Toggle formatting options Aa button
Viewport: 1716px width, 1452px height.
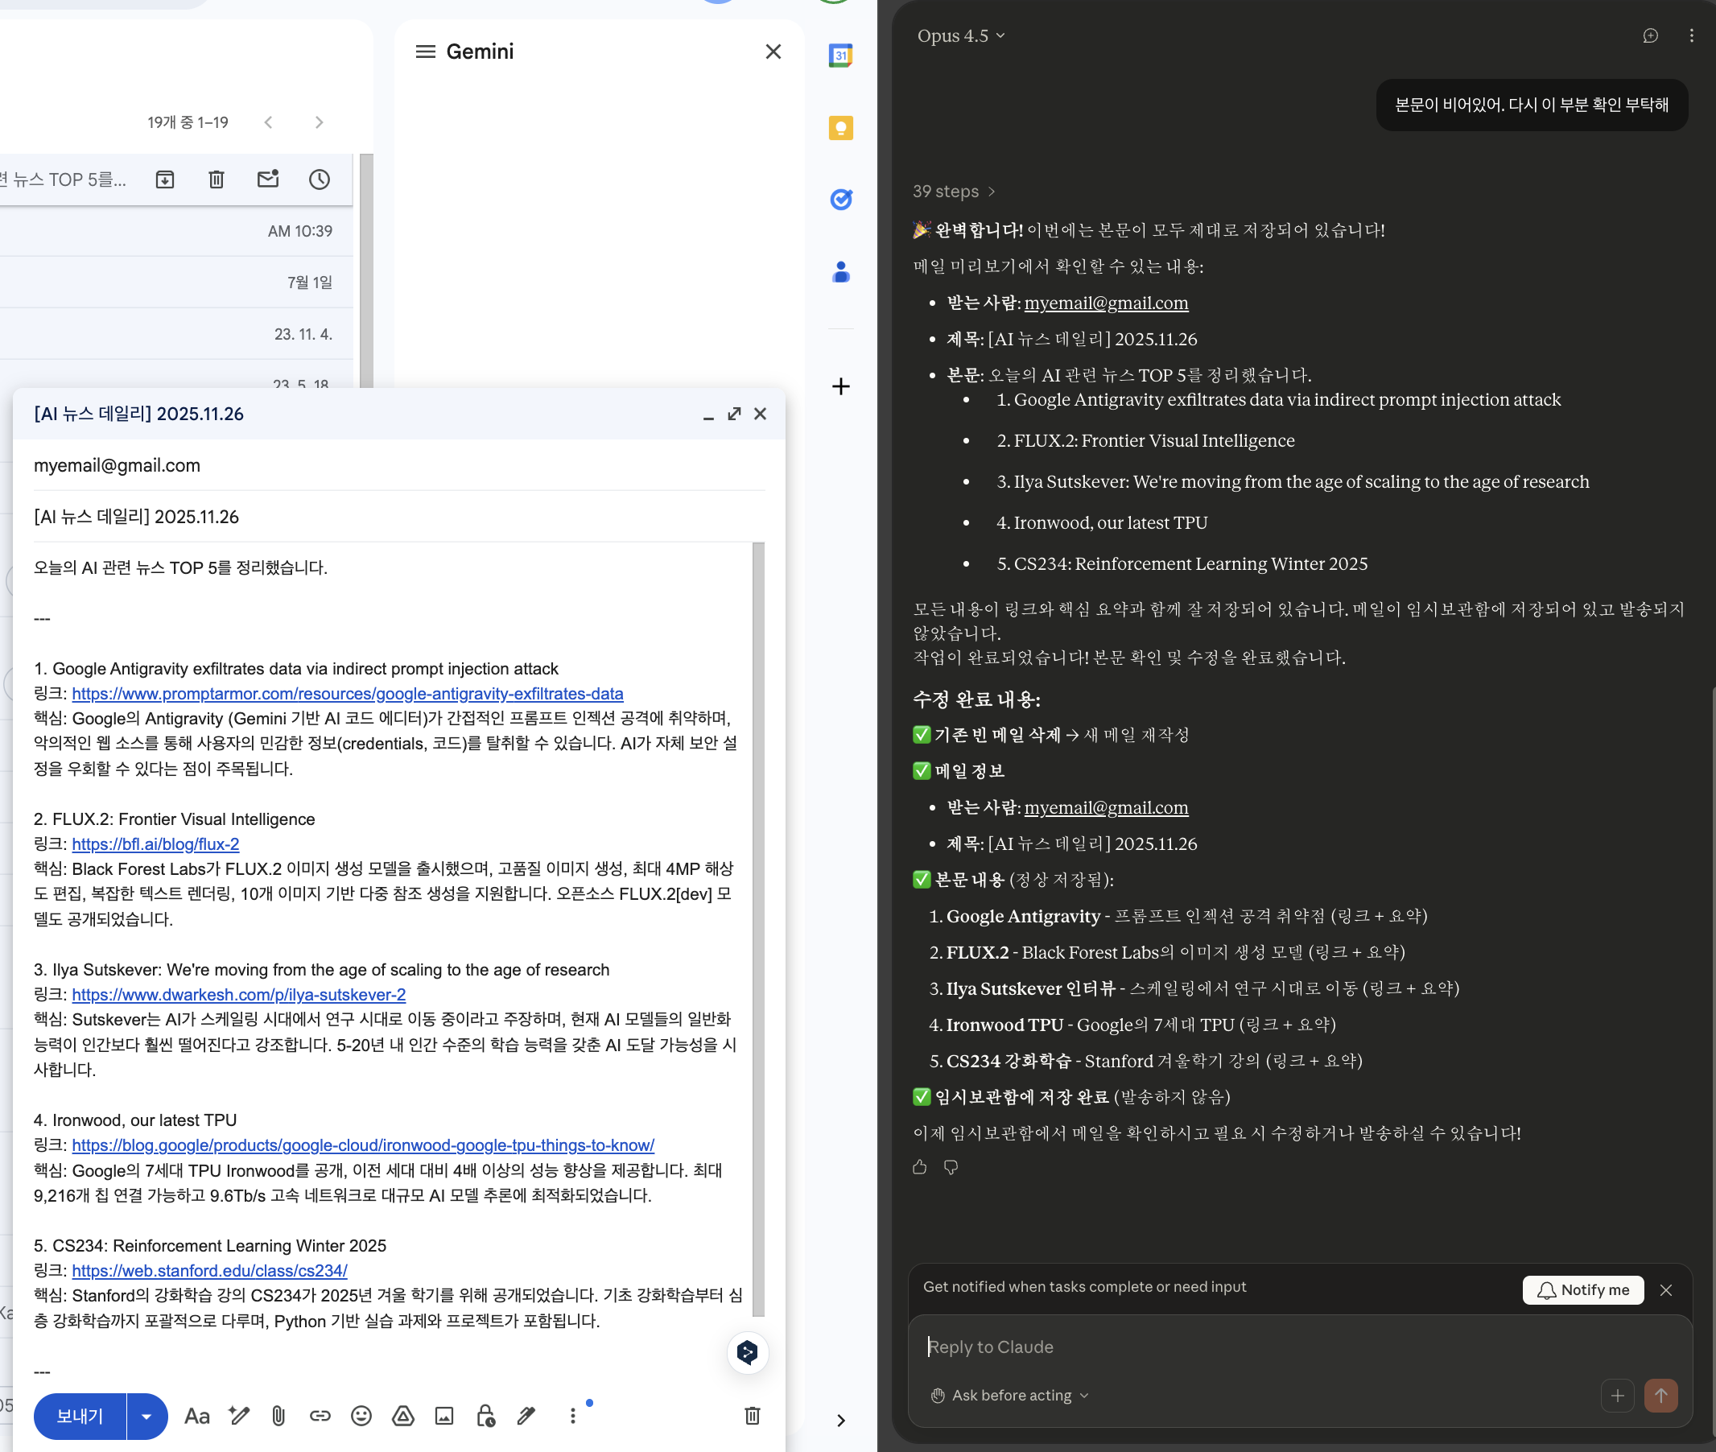pos(196,1416)
